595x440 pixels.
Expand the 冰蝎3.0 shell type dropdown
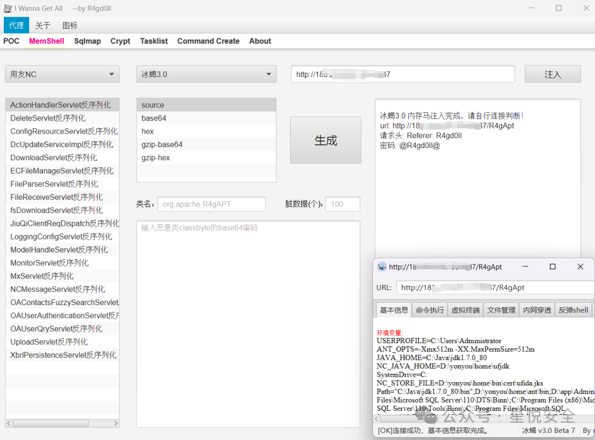click(207, 74)
